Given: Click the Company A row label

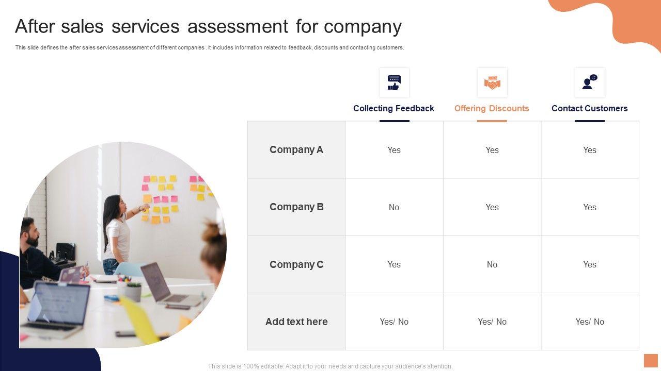Looking at the screenshot, I should [296, 150].
